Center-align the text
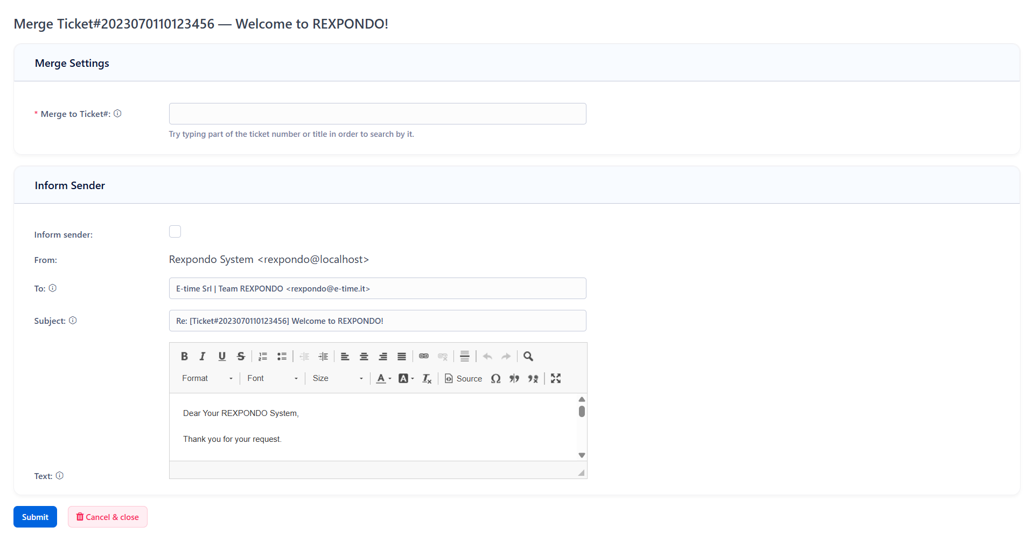Viewport: 1034px width, 541px height. click(364, 356)
